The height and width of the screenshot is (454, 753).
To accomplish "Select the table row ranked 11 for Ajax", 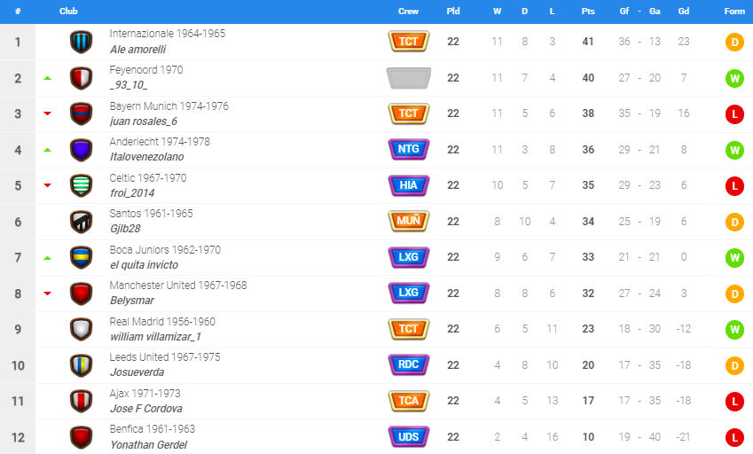I will [x=376, y=401].
